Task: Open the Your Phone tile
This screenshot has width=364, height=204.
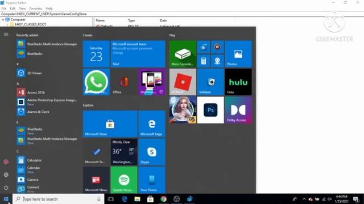Action: (152, 180)
